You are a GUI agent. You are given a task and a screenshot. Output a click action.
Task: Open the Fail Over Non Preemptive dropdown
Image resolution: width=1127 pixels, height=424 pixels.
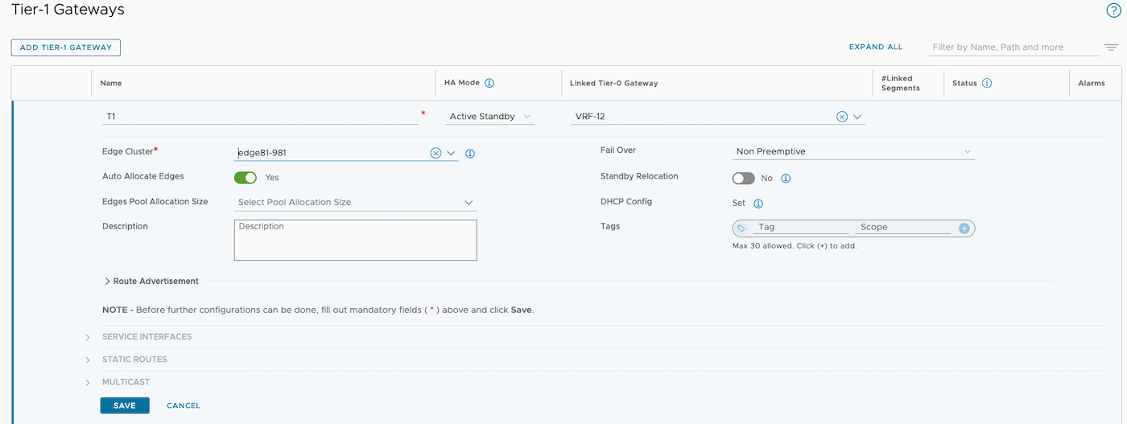pyautogui.click(x=853, y=151)
